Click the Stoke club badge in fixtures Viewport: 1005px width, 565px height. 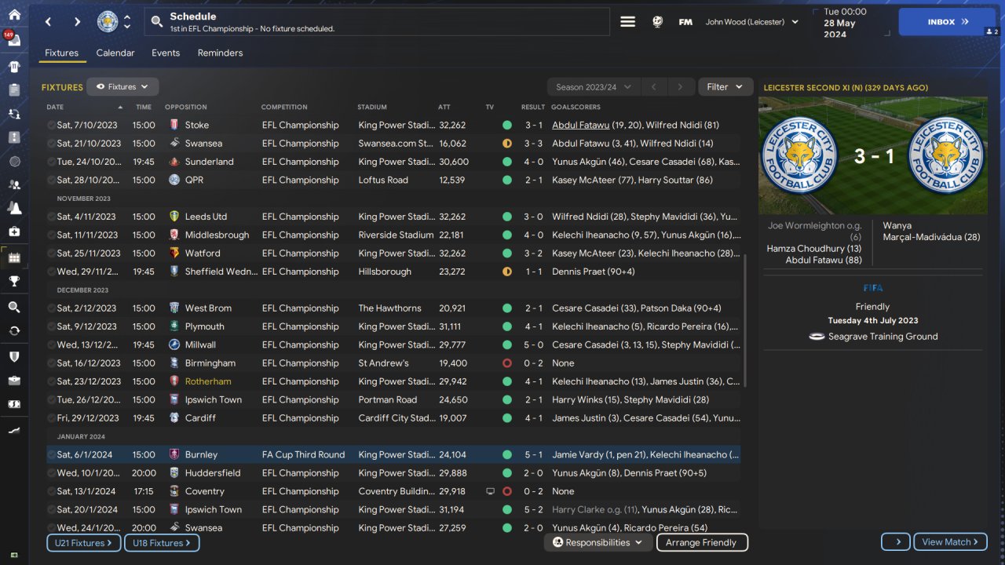coord(174,125)
